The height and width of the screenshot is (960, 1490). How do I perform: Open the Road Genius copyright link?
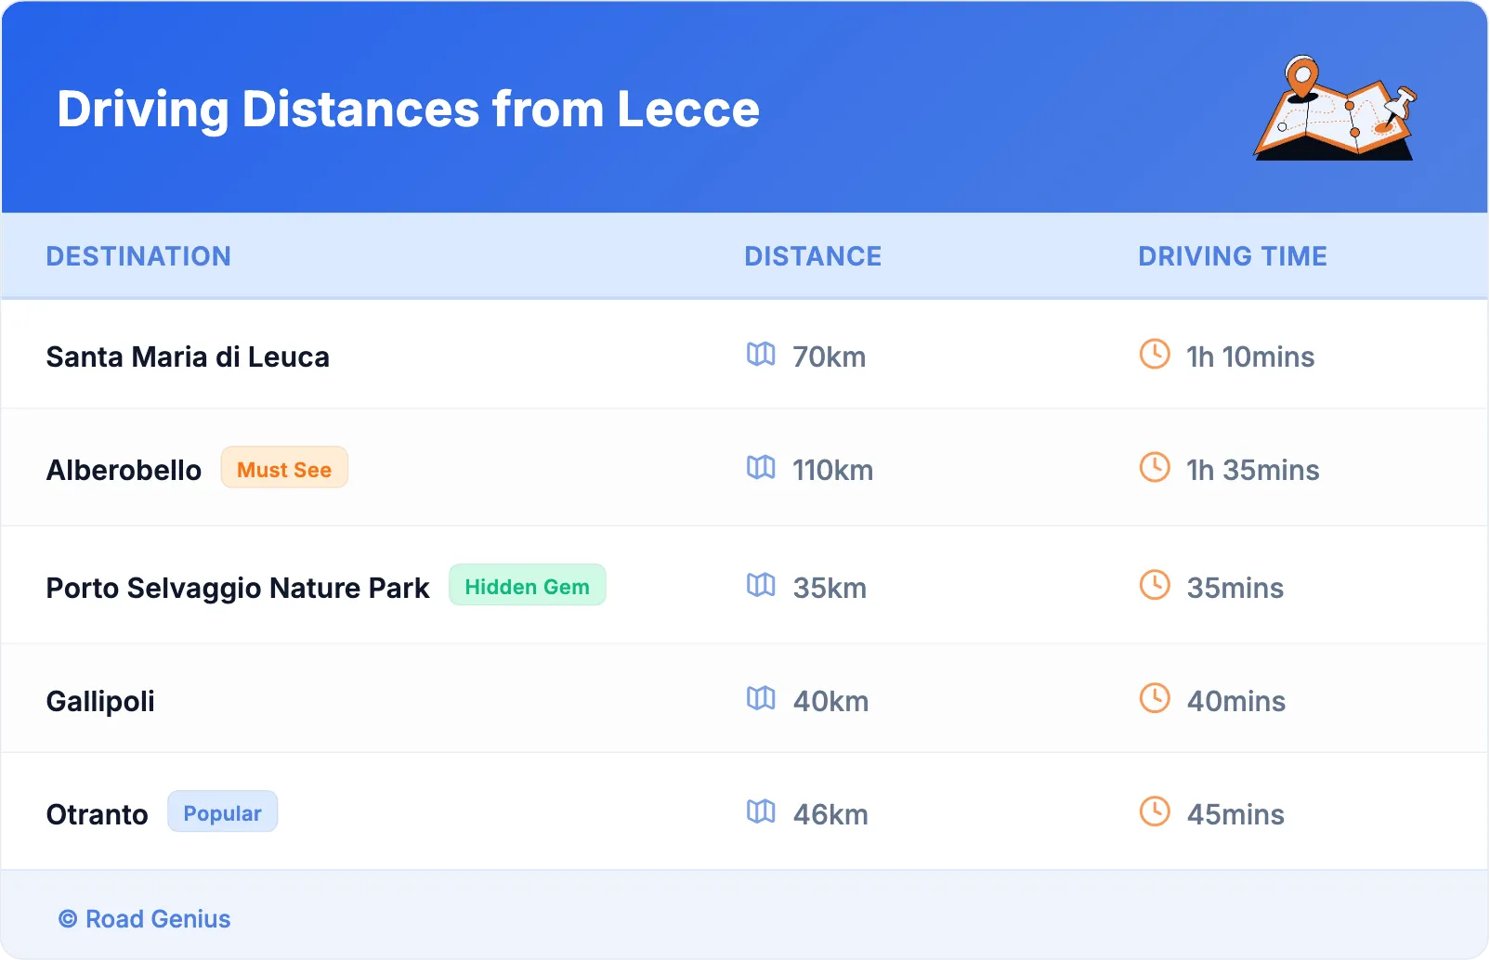(145, 919)
